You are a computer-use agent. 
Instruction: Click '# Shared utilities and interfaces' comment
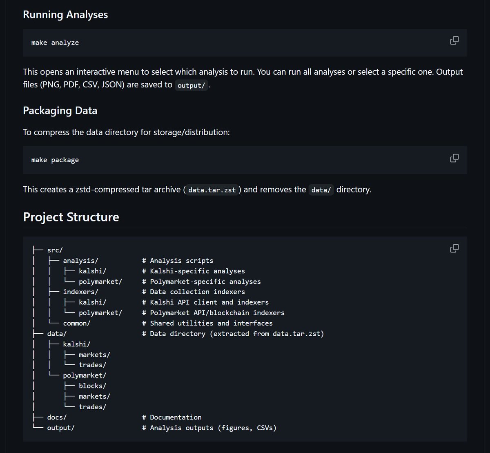207,324
